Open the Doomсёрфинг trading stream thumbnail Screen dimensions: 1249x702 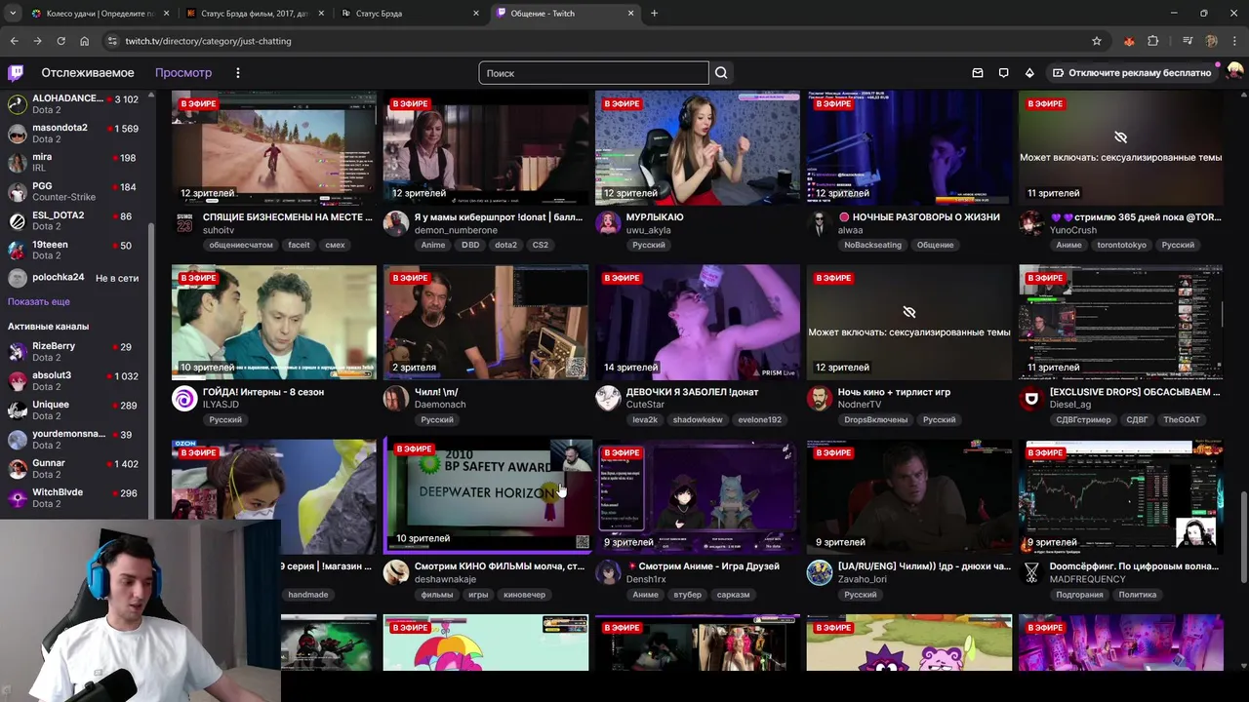coord(1121,497)
